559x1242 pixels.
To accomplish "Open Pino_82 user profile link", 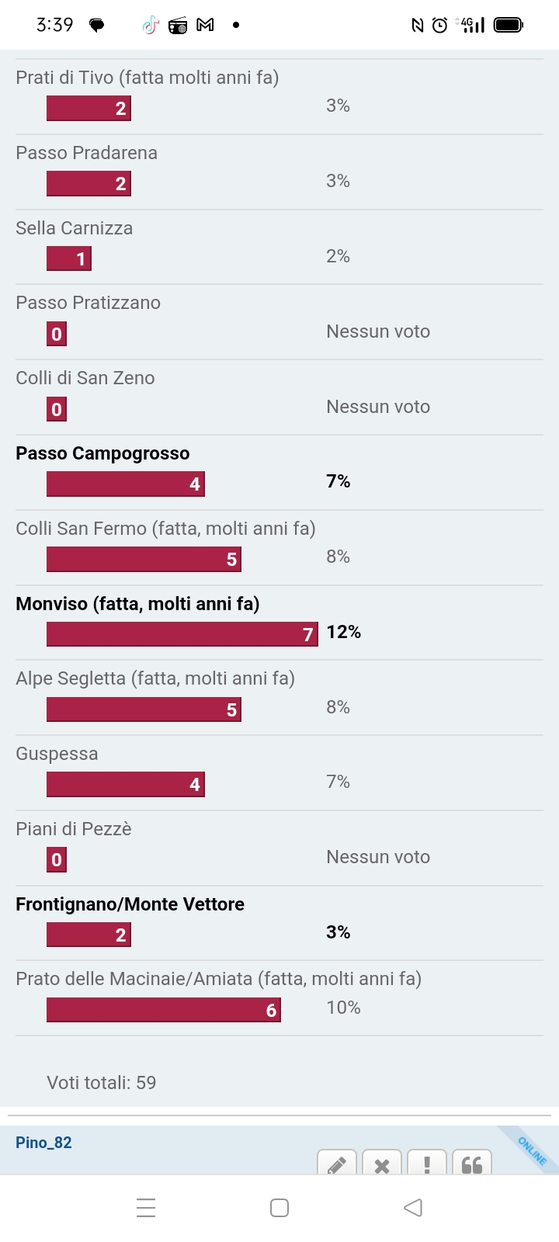I will pos(43,1143).
